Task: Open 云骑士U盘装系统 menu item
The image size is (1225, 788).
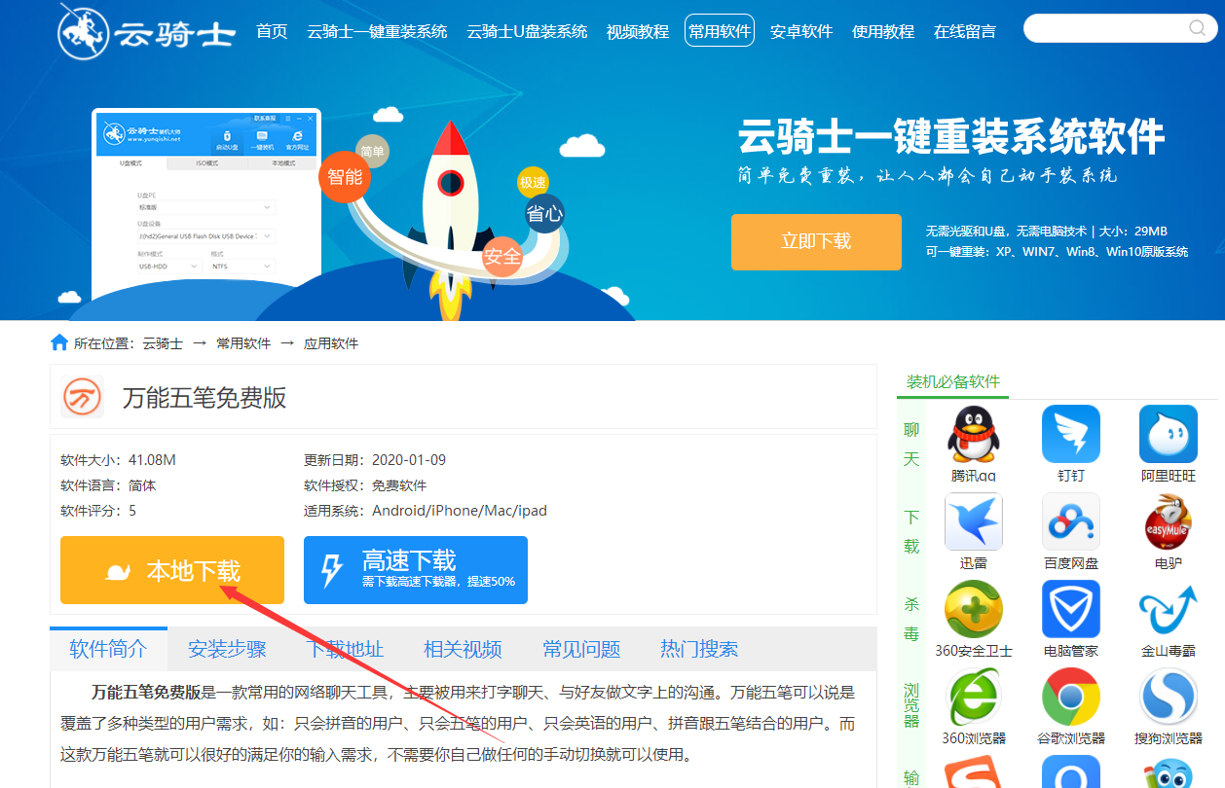Action: coord(527,31)
